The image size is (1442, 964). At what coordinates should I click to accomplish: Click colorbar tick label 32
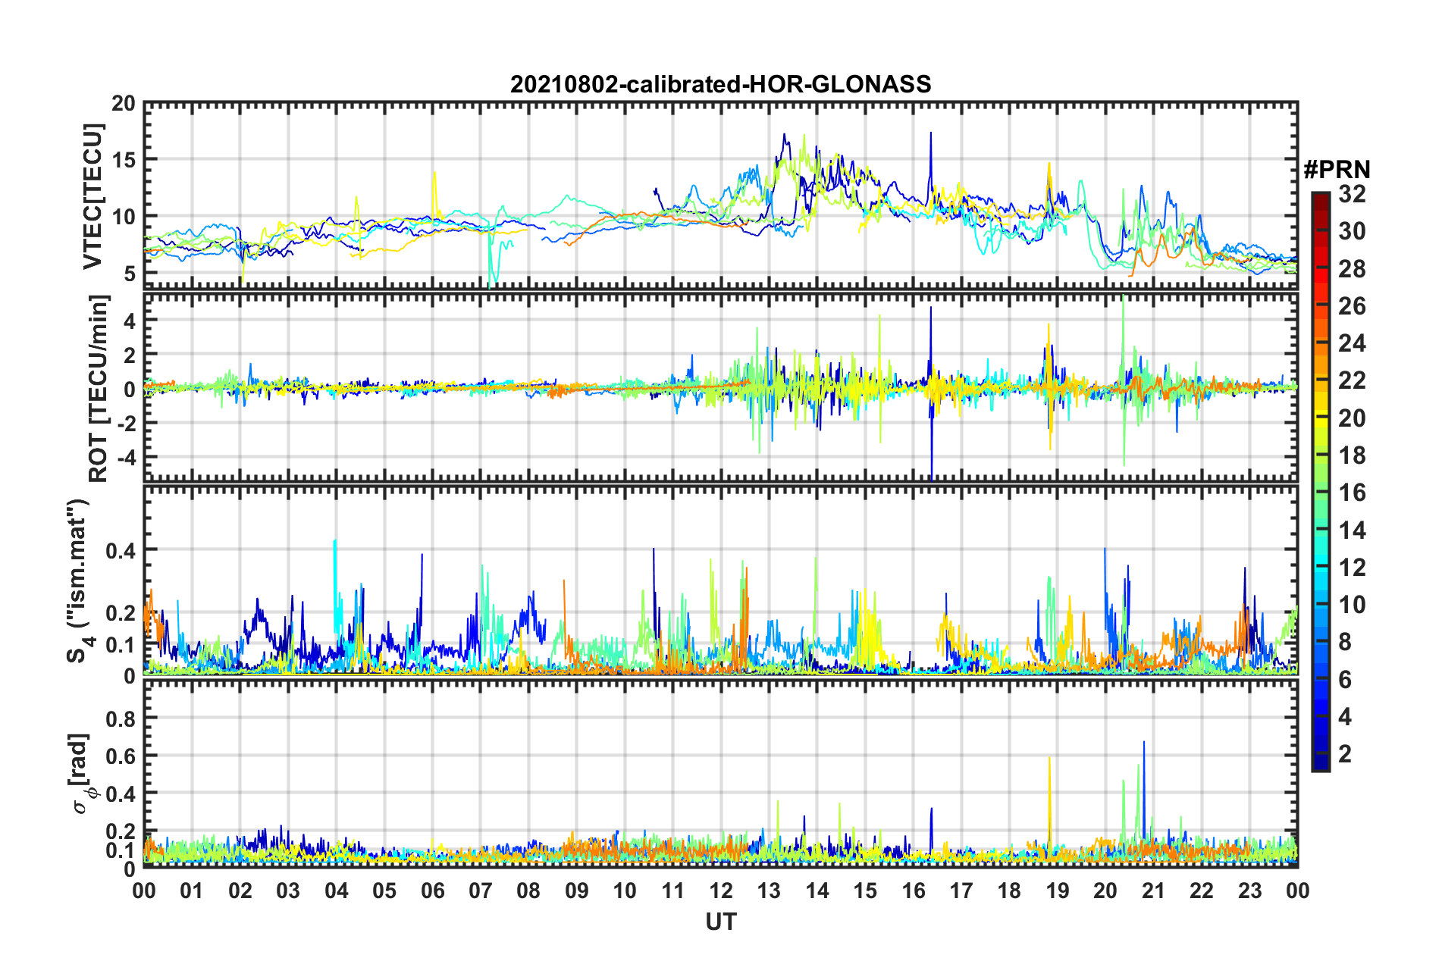pyautogui.click(x=1352, y=194)
